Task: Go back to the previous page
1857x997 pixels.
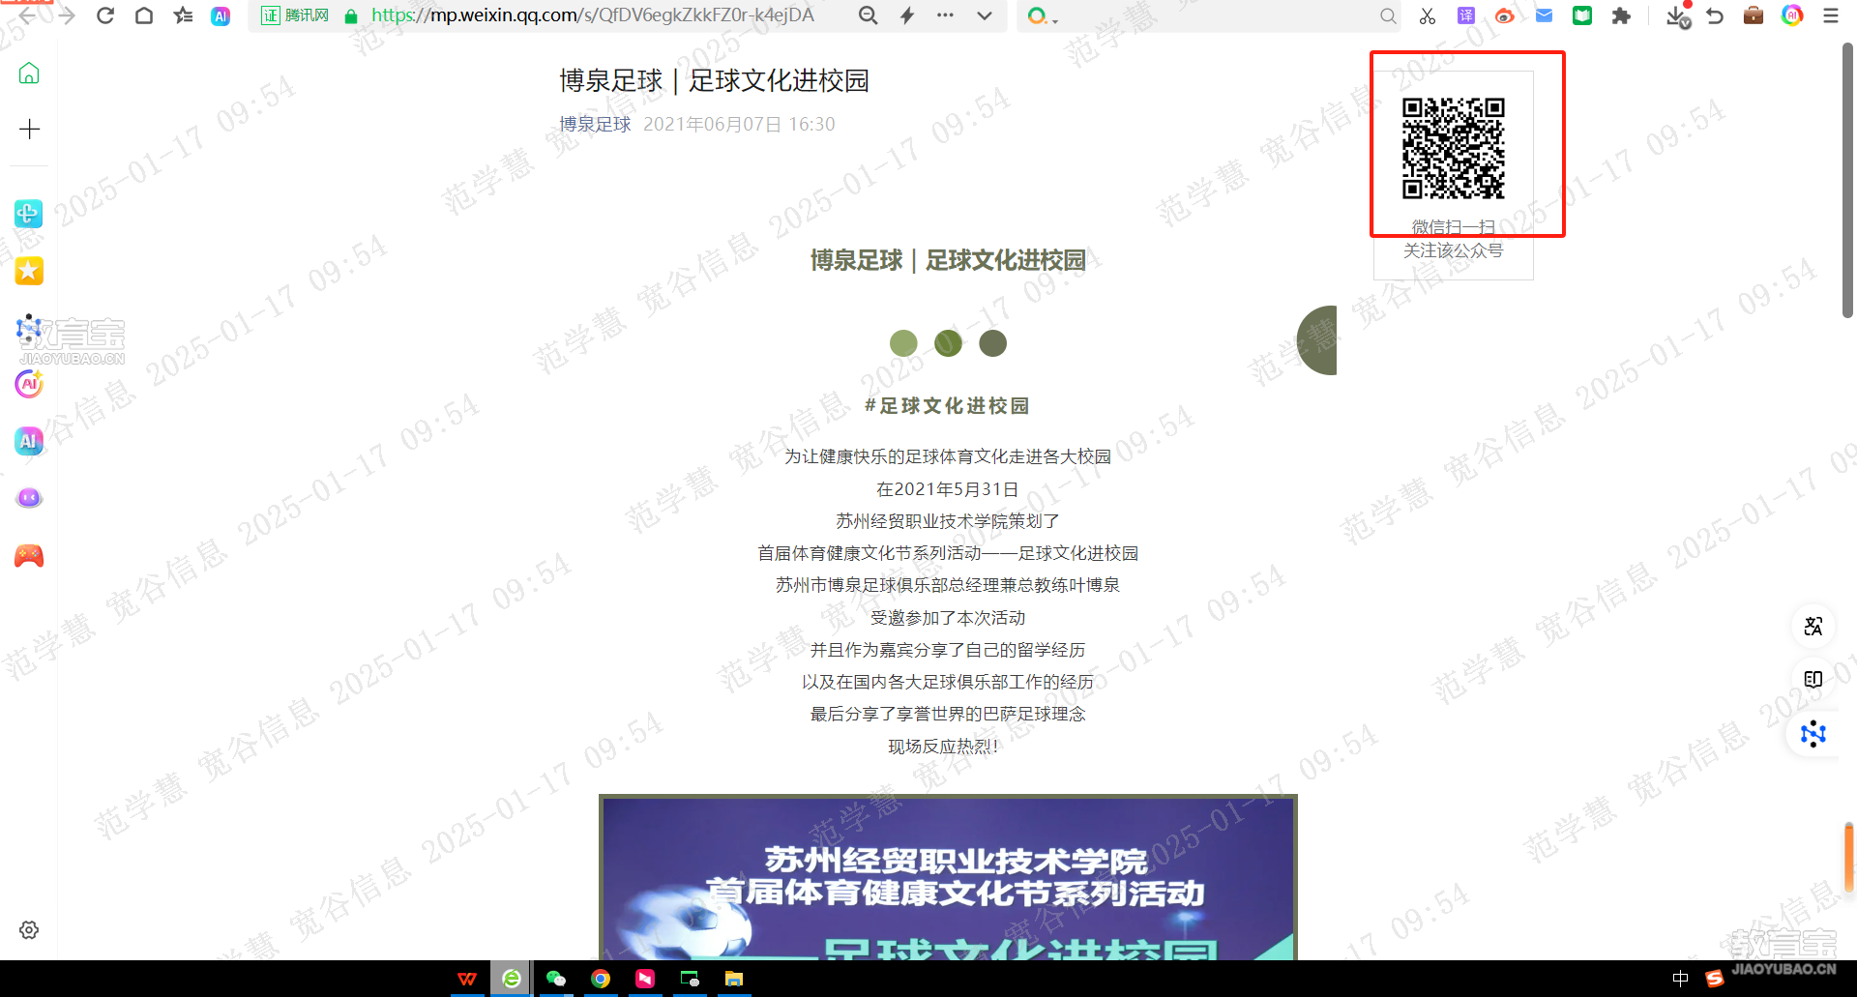Action: 27,15
